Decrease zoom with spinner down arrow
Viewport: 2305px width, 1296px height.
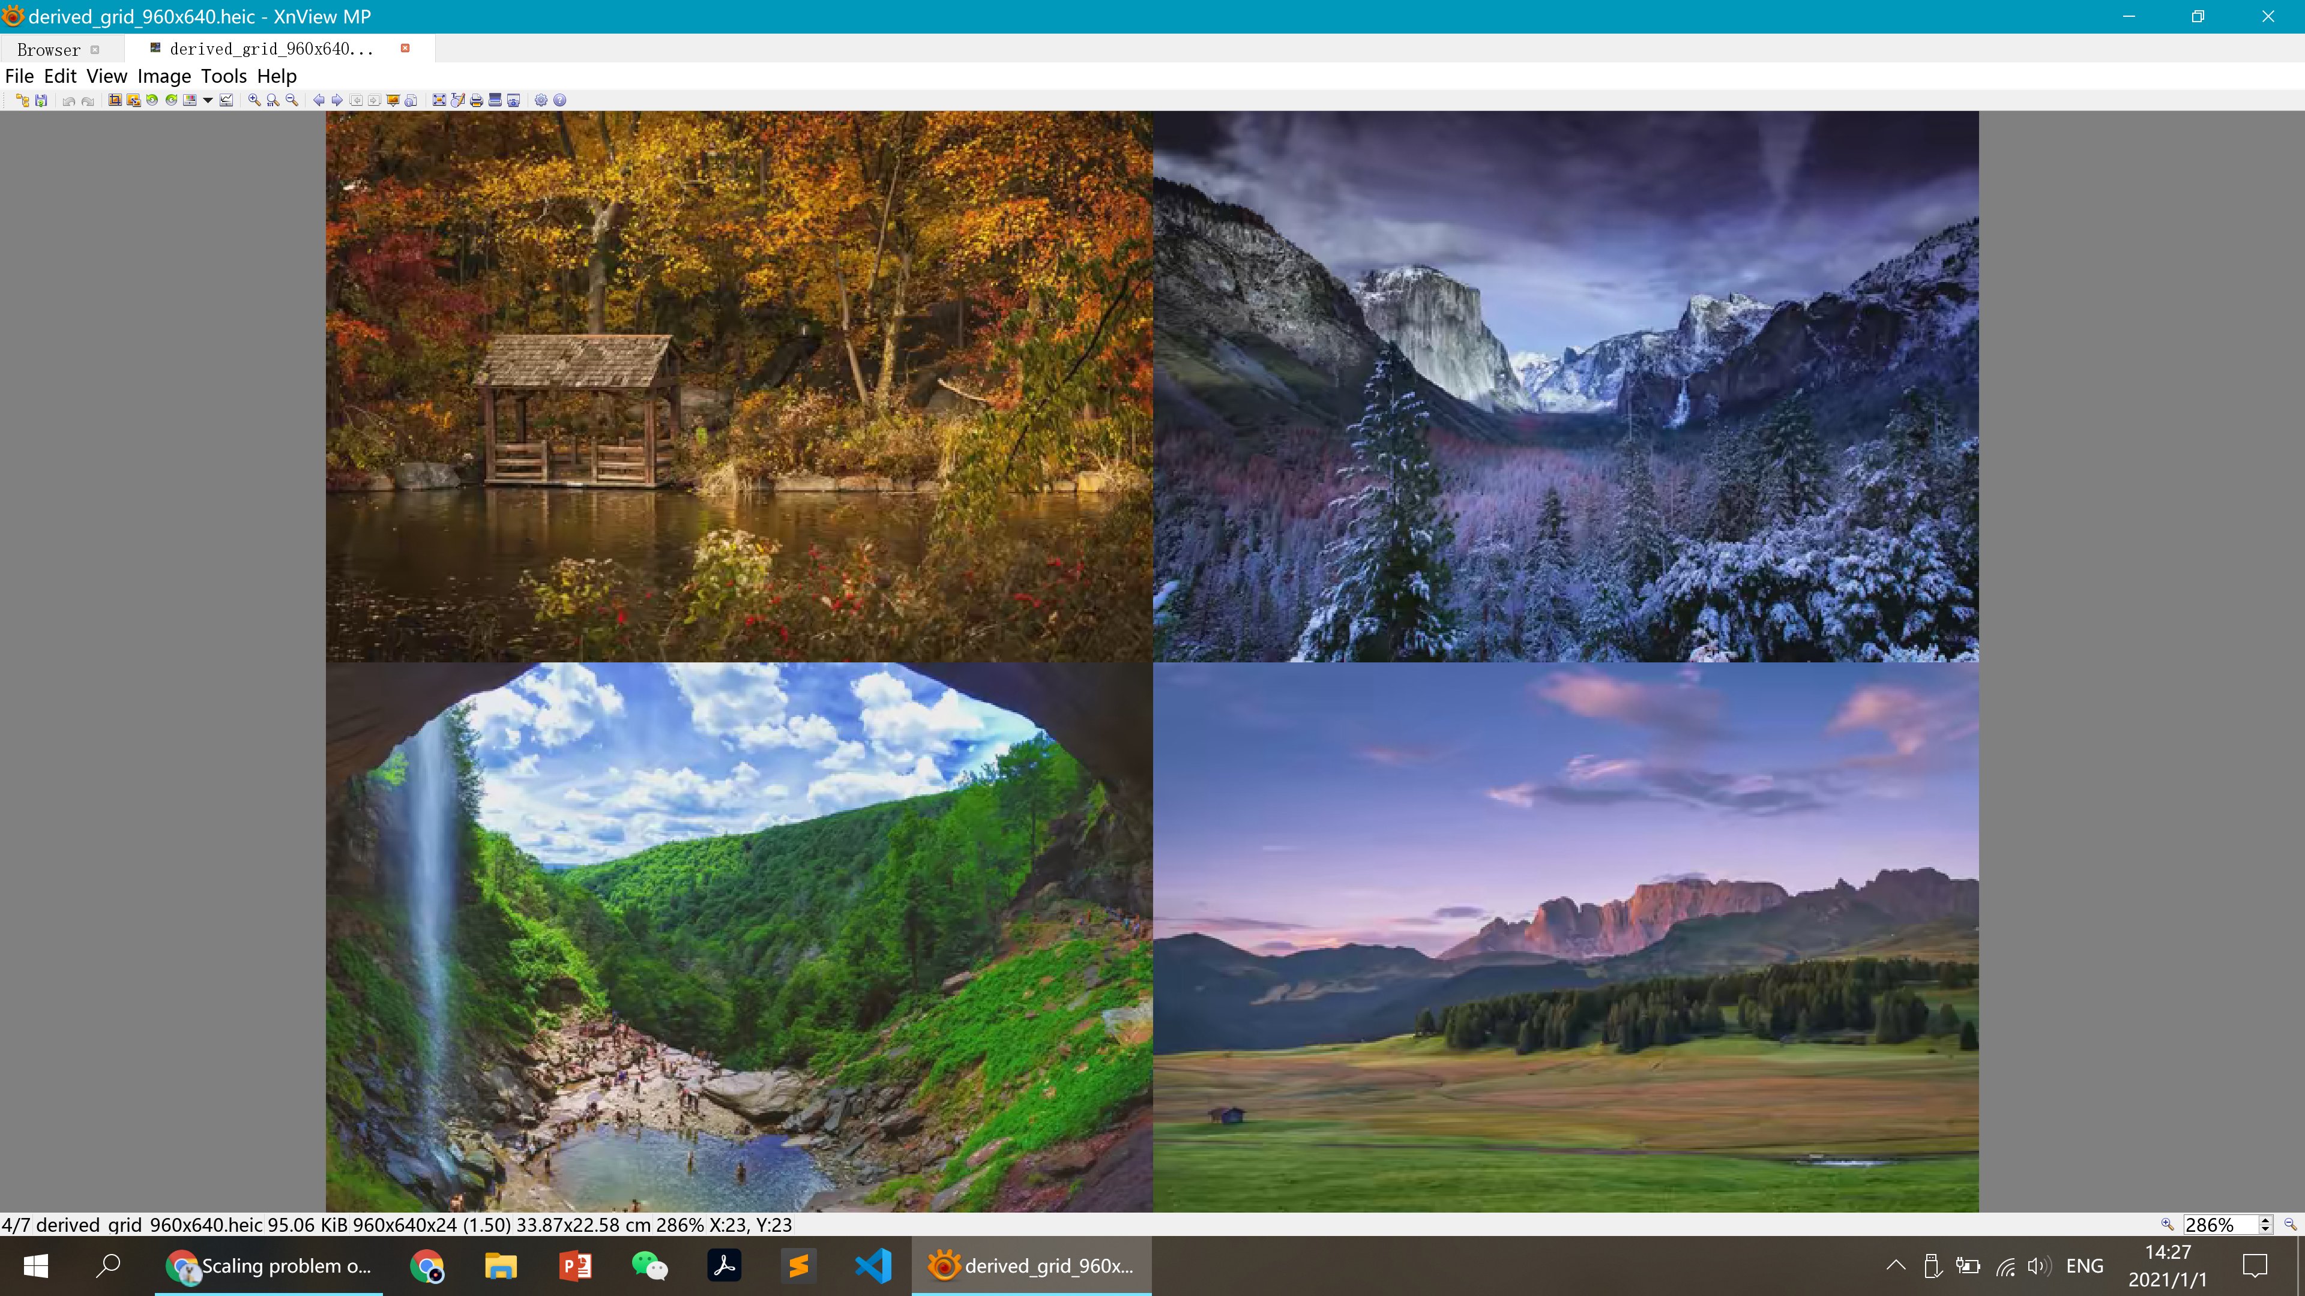click(2265, 1230)
